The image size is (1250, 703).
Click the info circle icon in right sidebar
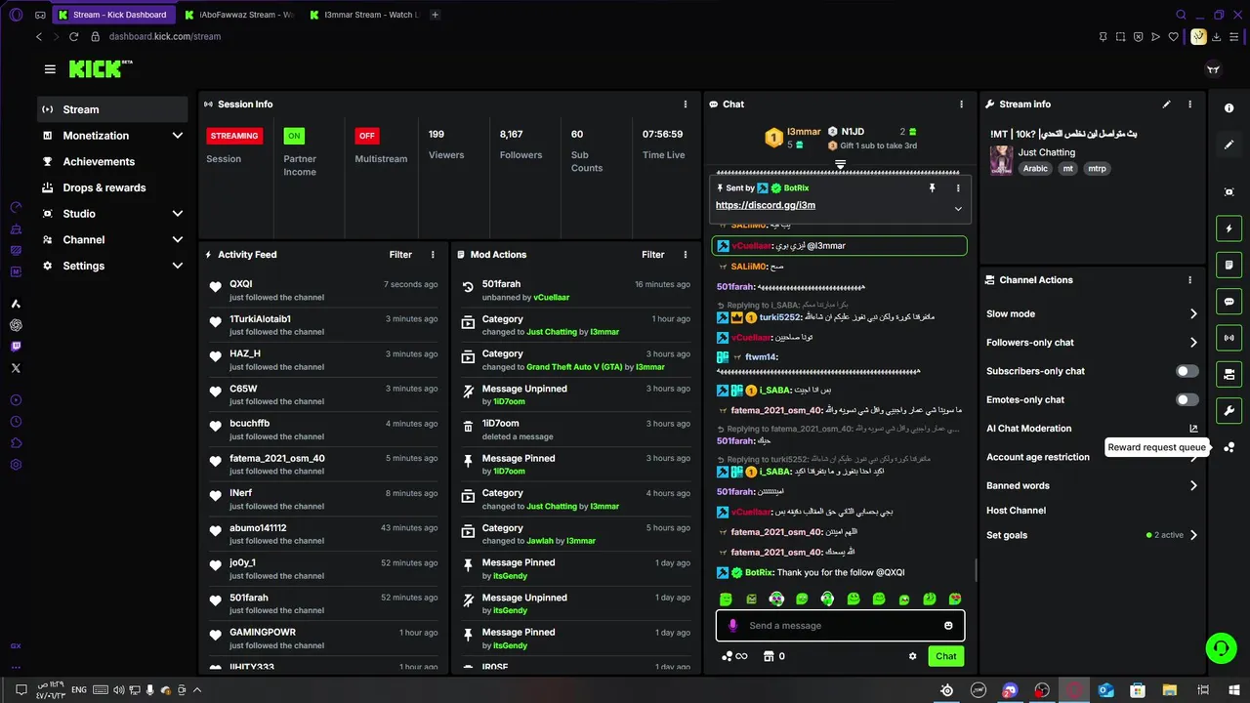[x=1229, y=108]
